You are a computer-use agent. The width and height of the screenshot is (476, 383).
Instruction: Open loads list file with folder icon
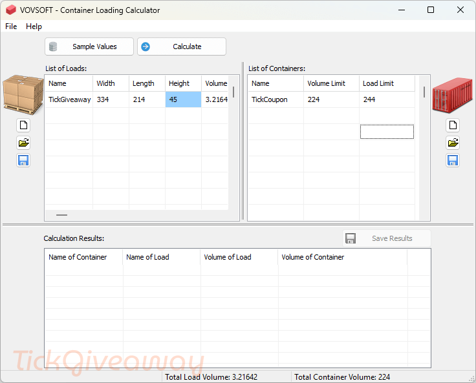point(23,143)
